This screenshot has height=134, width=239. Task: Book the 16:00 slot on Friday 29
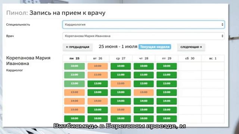pos(167,119)
